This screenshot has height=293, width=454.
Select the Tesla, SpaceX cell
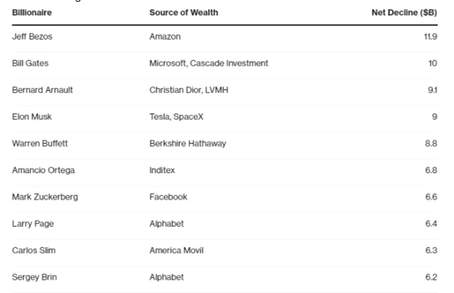tap(176, 117)
